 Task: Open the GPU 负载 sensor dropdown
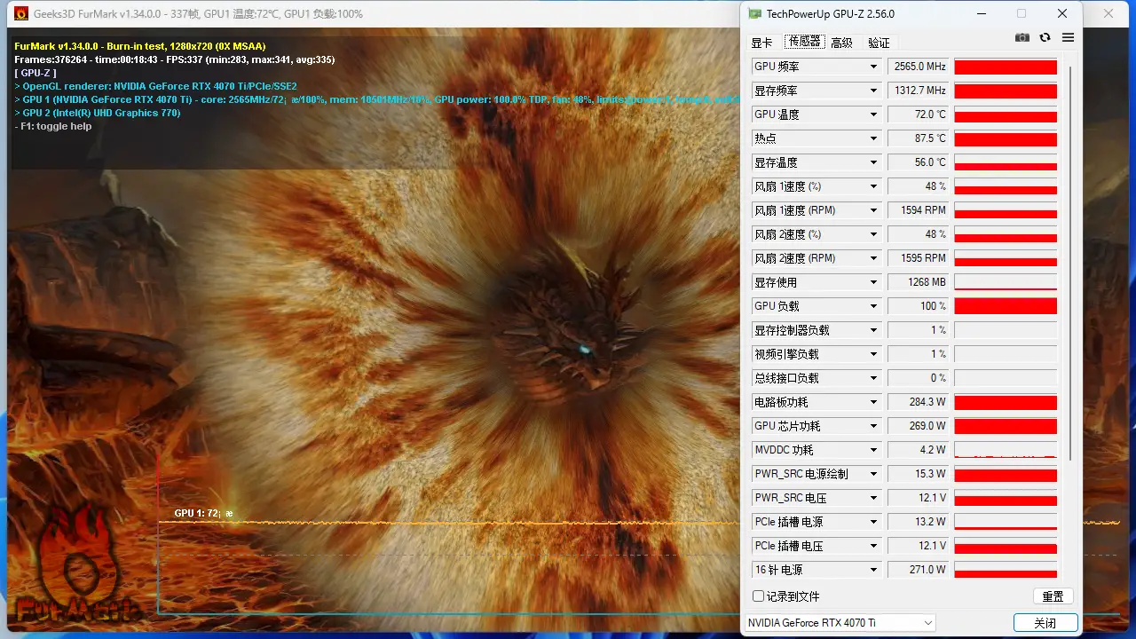coord(873,306)
